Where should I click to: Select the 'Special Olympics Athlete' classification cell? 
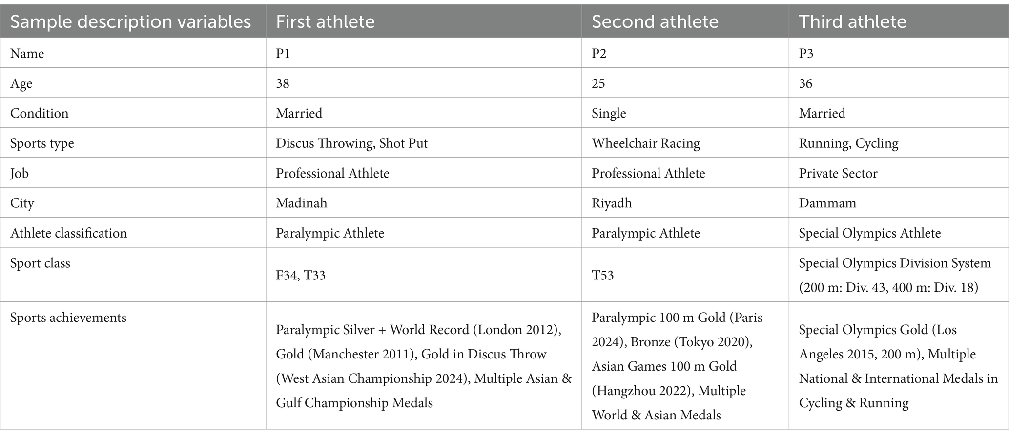899,233
